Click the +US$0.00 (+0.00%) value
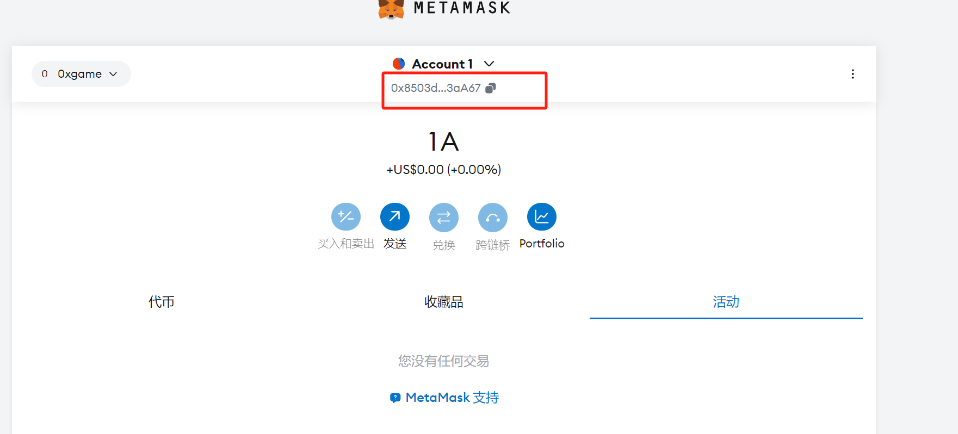Viewport: 958px width, 434px height. coord(444,170)
